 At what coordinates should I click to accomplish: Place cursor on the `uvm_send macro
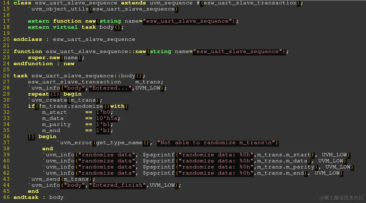(44, 179)
